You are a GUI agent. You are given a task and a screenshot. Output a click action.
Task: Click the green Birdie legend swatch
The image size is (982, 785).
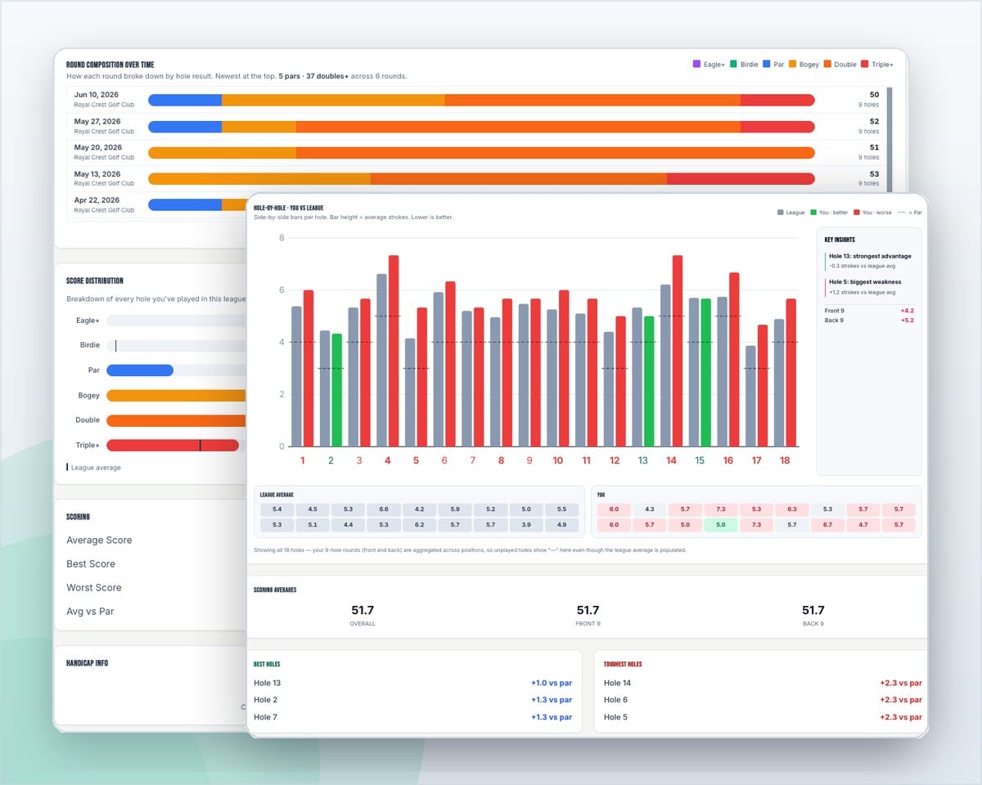(734, 64)
